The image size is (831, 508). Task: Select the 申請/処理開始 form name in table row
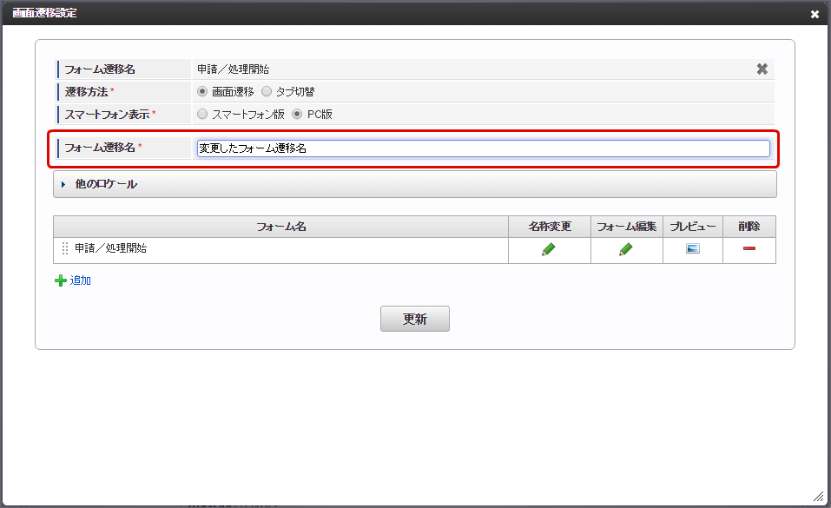111,248
